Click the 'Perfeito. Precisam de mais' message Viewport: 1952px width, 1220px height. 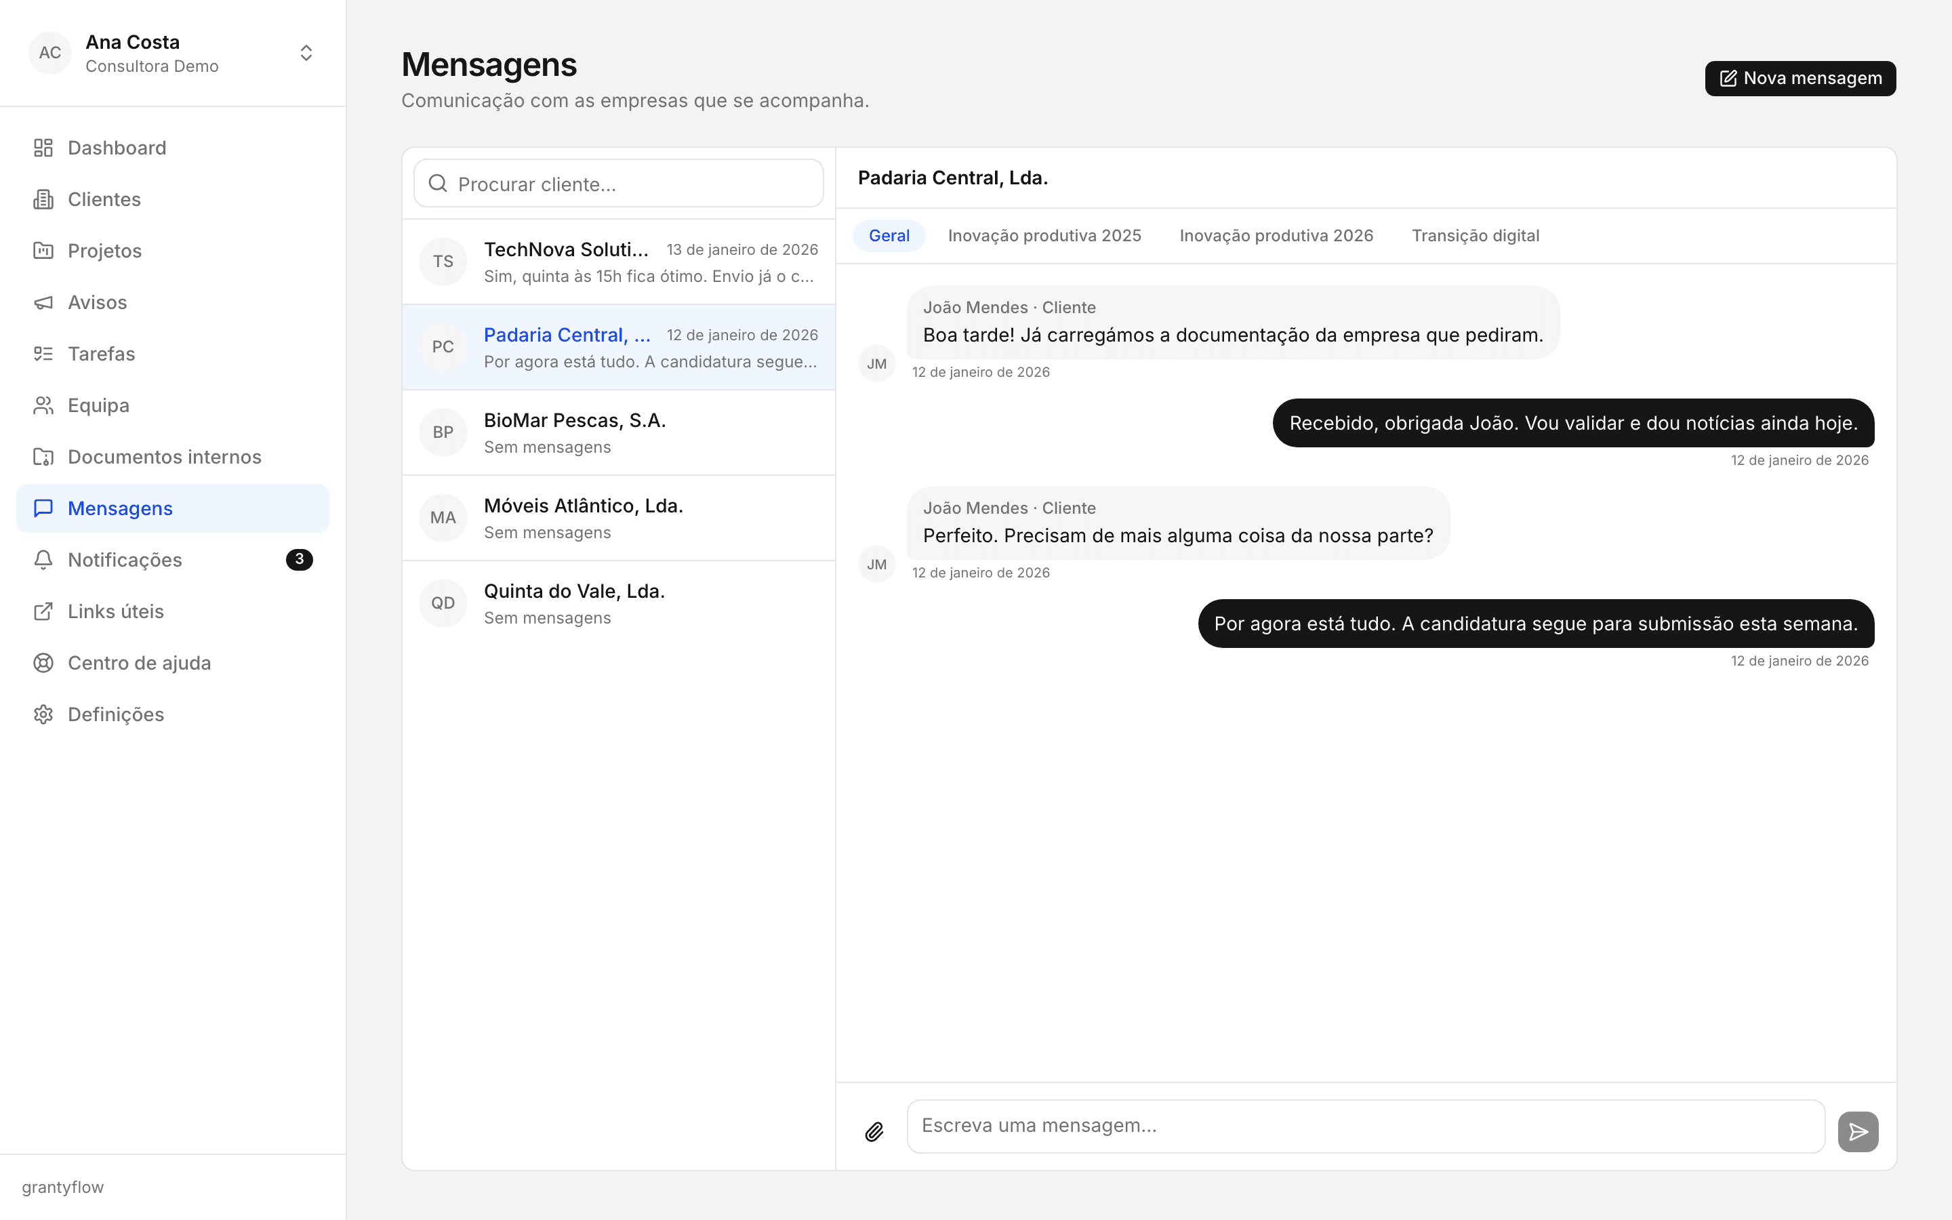point(1178,524)
